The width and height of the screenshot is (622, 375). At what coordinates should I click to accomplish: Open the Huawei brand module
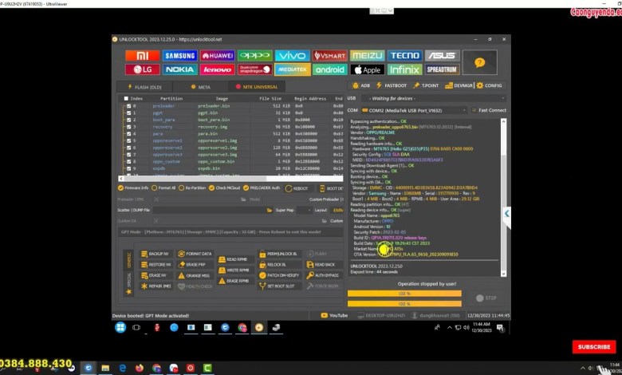tap(217, 56)
